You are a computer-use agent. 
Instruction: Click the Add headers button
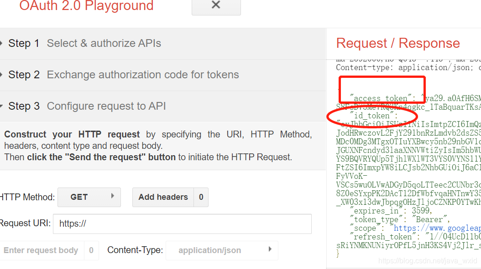click(163, 197)
